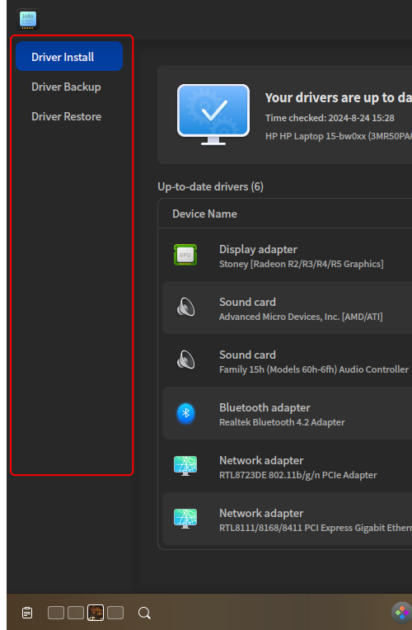Click network icon for RTL8723DE adapter
This screenshot has width=412, height=630.
click(x=185, y=466)
